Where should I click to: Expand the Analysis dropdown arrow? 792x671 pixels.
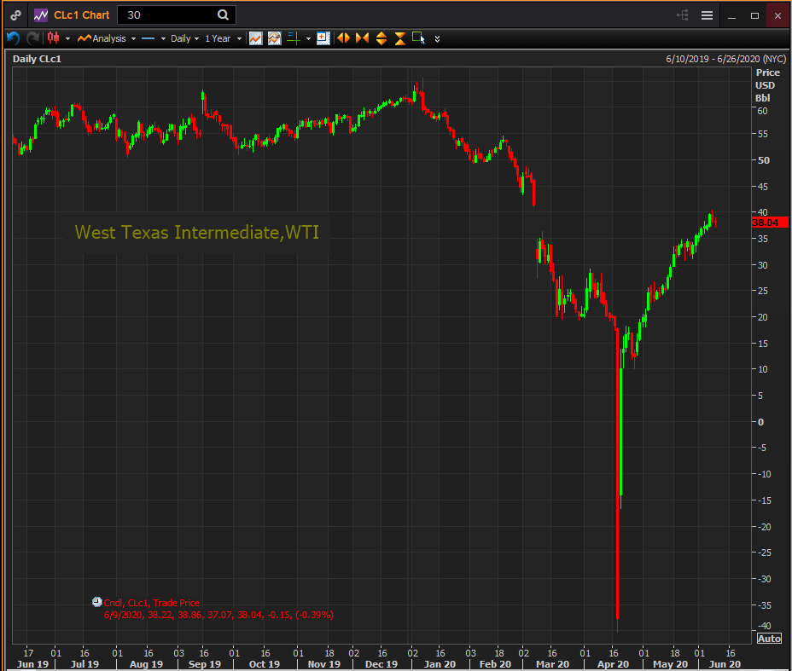133,39
